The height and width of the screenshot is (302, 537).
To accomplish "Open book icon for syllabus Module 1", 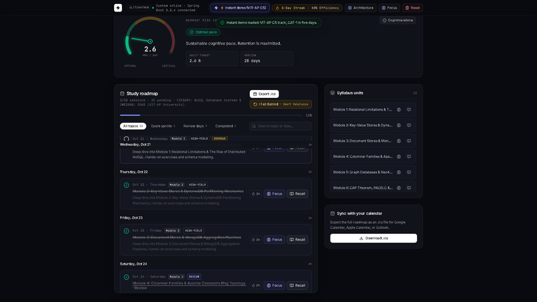I will click(x=409, y=110).
